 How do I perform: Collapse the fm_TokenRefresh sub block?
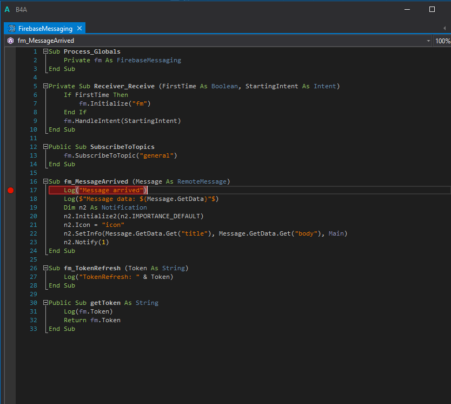coord(46,268)
